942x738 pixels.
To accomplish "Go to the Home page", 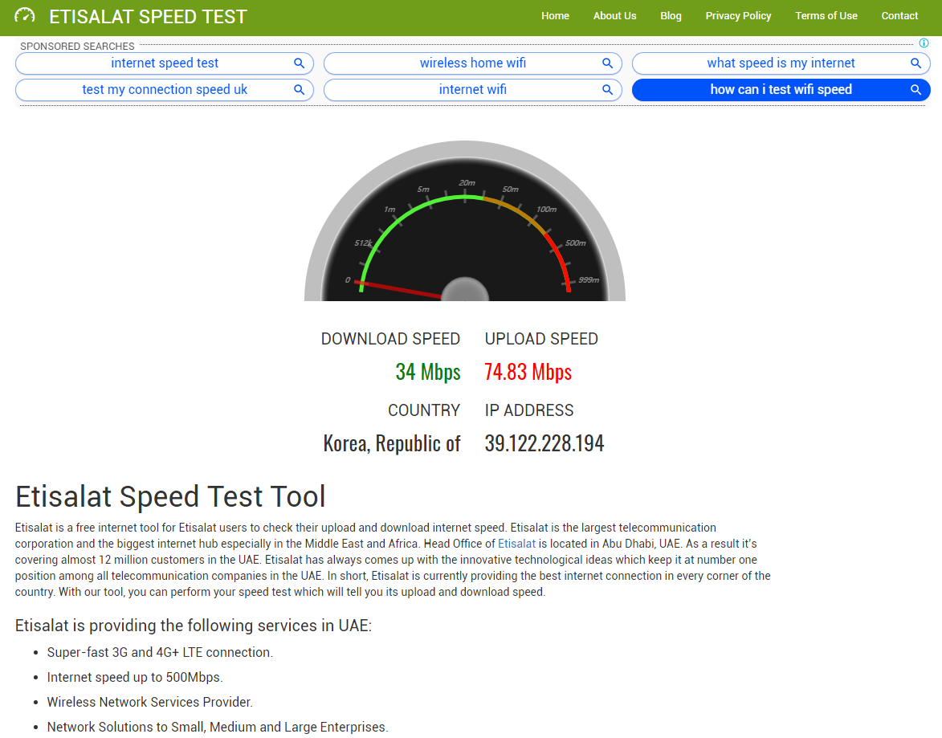I will [x=555, y=15].
